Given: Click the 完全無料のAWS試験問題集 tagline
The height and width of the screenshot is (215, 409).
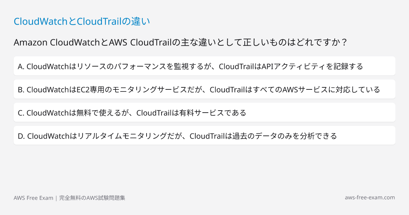Looking at the screenshot, I should click(92, 198).
